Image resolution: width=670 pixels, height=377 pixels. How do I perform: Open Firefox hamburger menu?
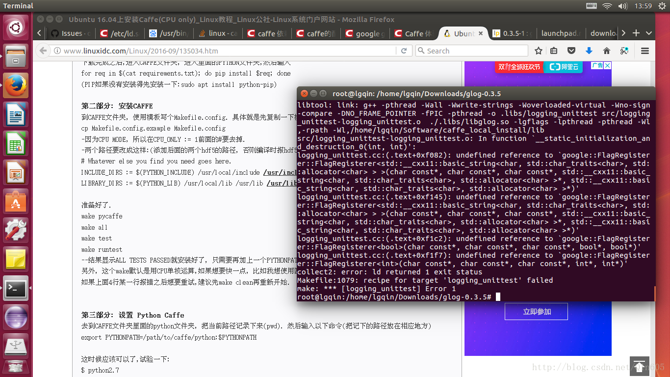pyautogui.click(x=645, y=51)
